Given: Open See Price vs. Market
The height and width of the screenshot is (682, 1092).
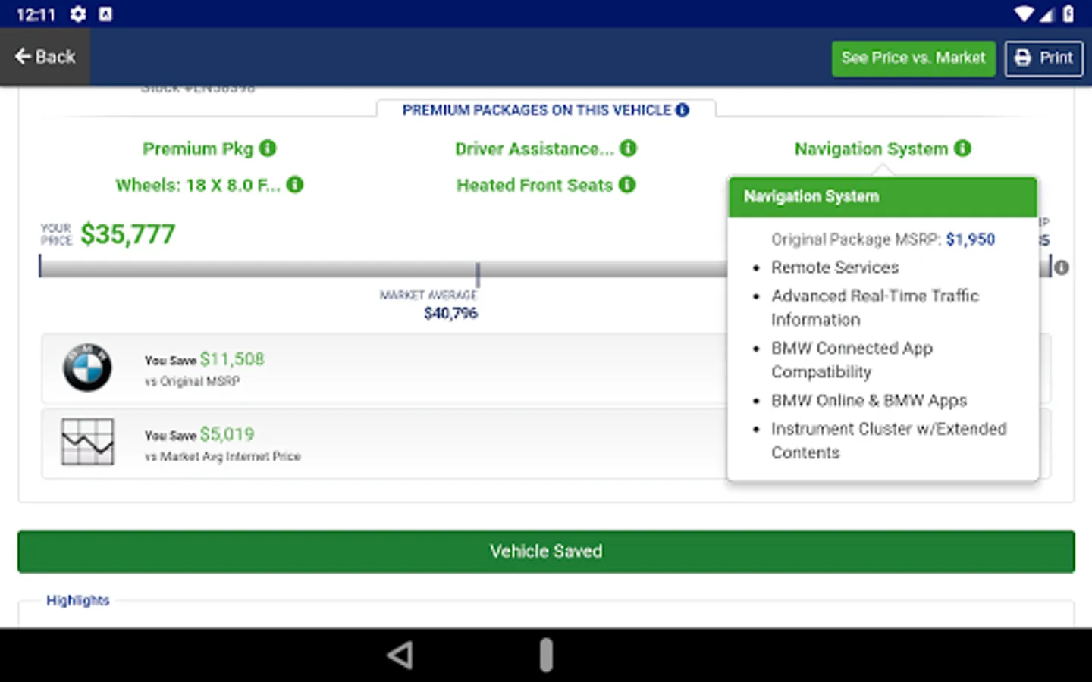Looking at the screenshot, I should (913, 58).
